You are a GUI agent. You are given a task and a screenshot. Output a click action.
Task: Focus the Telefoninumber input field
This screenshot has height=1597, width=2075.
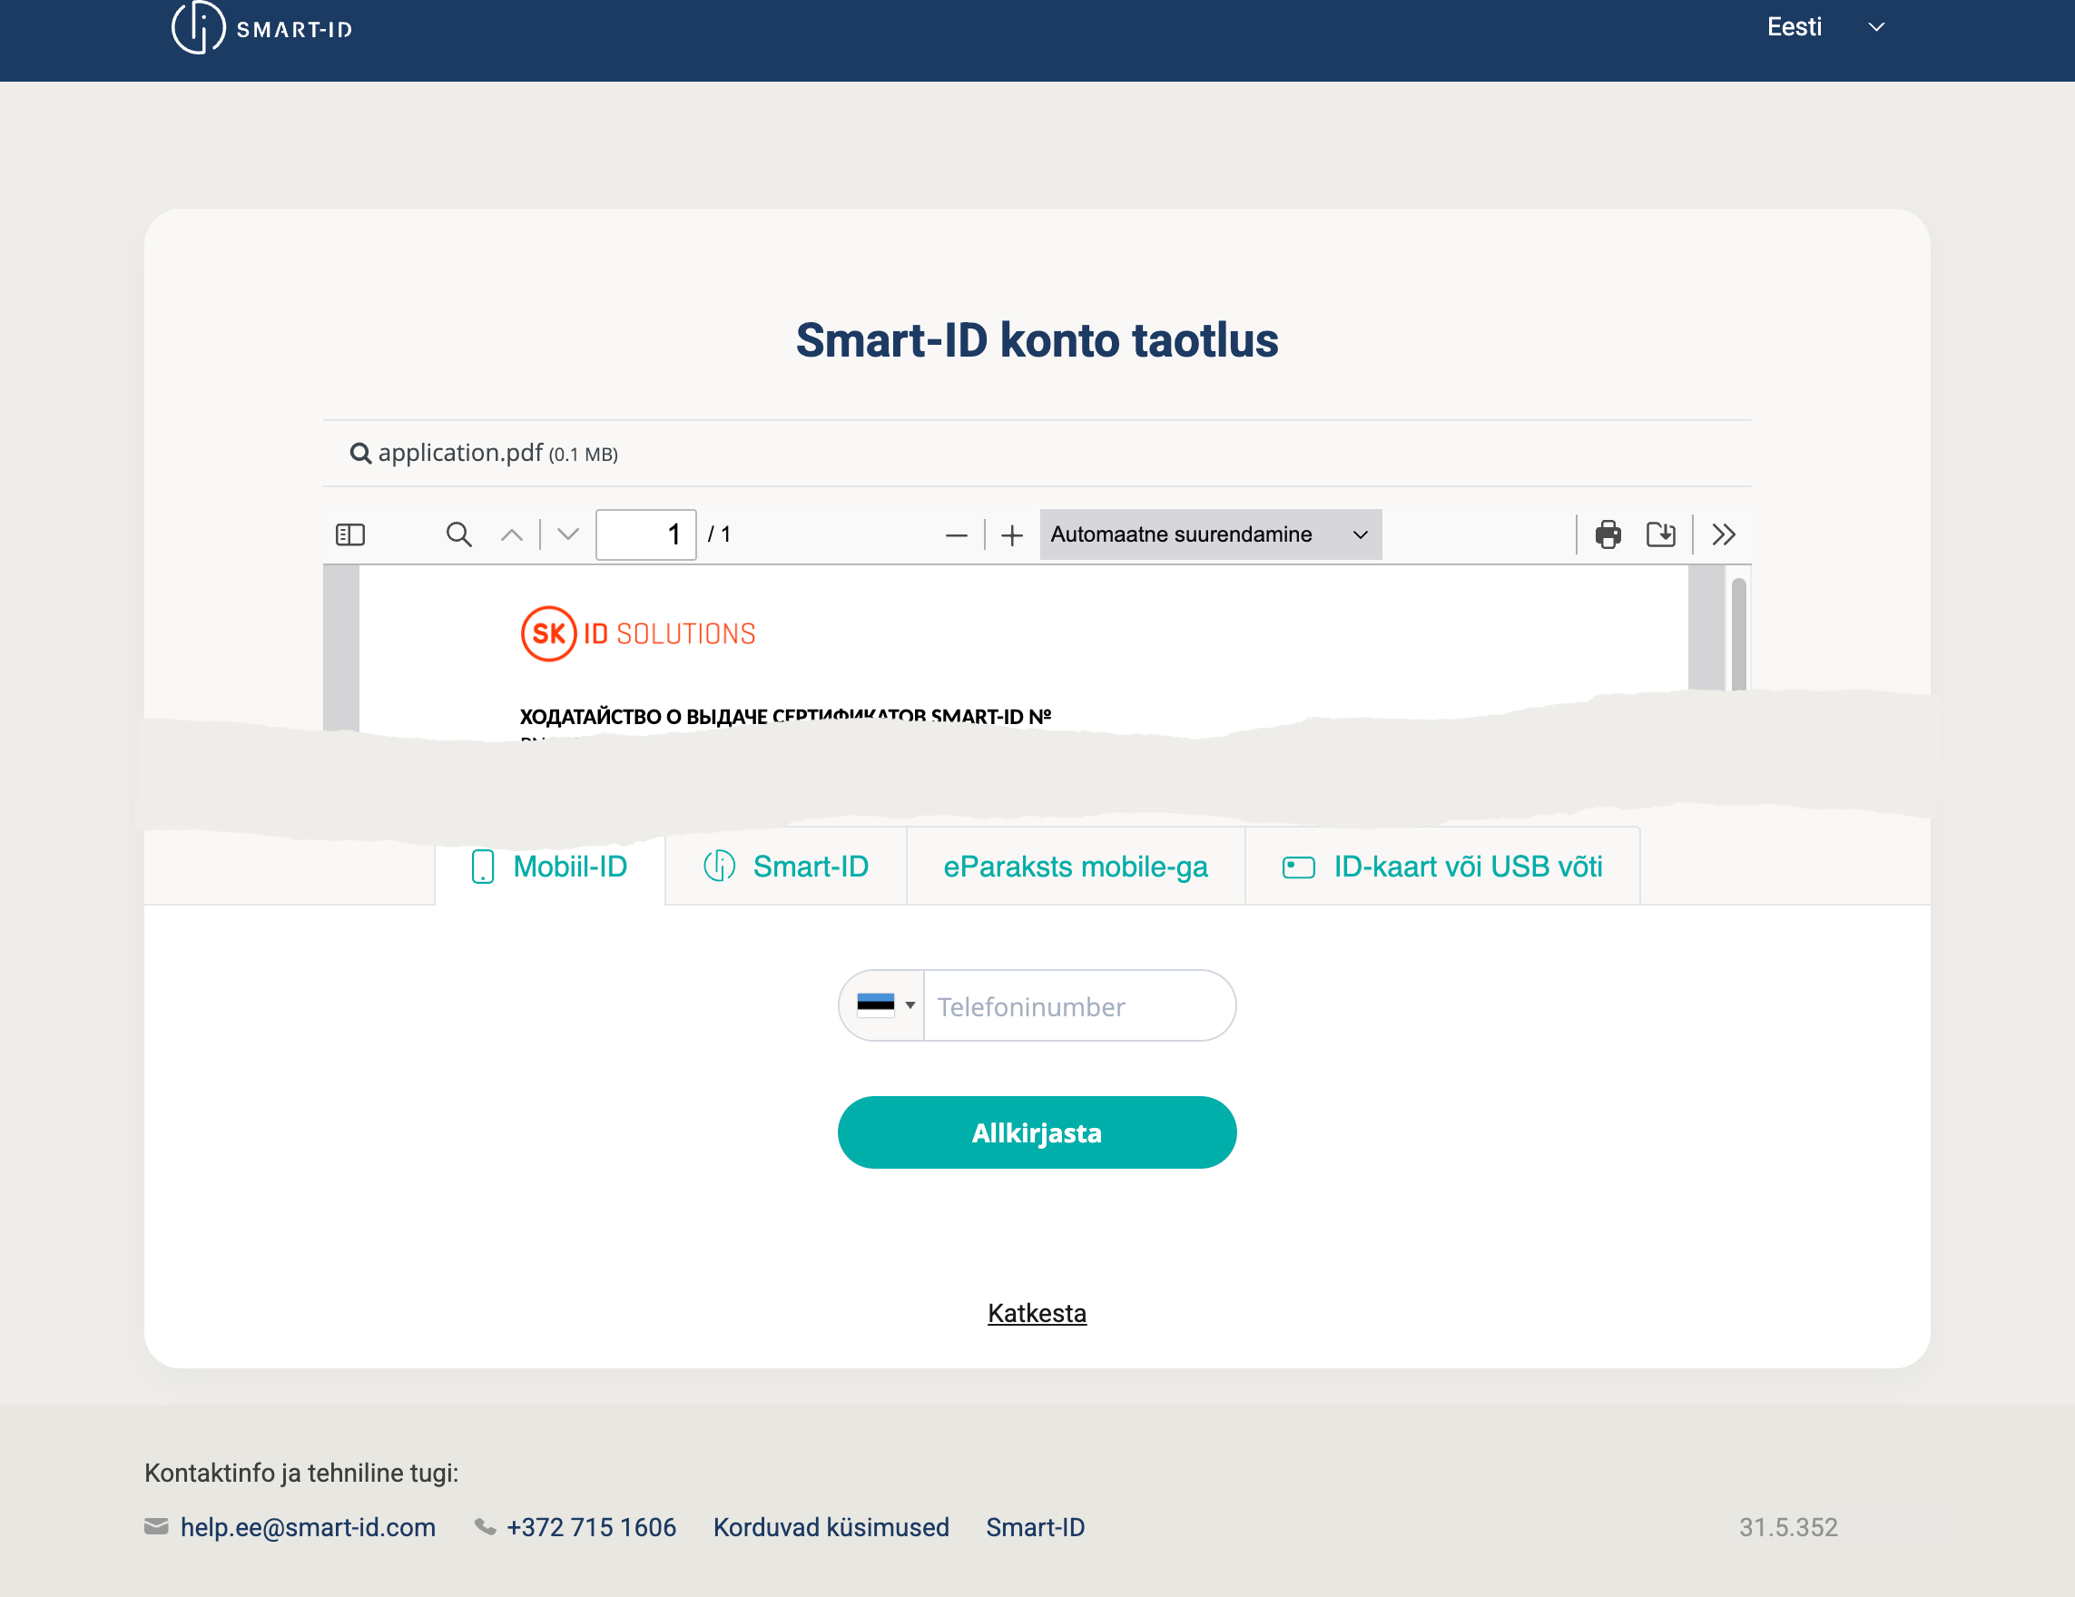click(1077, 1006)
